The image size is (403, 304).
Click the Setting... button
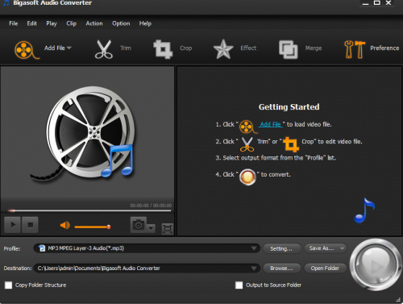coord(281,248)
